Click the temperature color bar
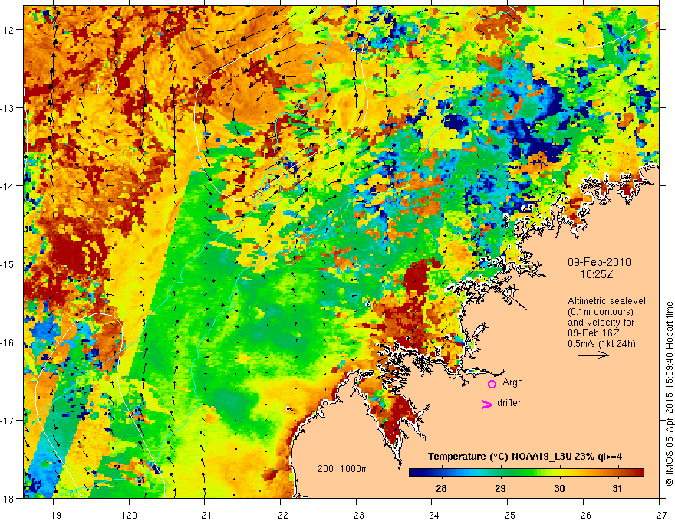 526,472
